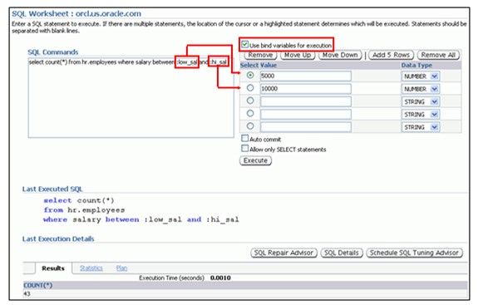Click the Execution Time value 0.0010

[220, 278]
